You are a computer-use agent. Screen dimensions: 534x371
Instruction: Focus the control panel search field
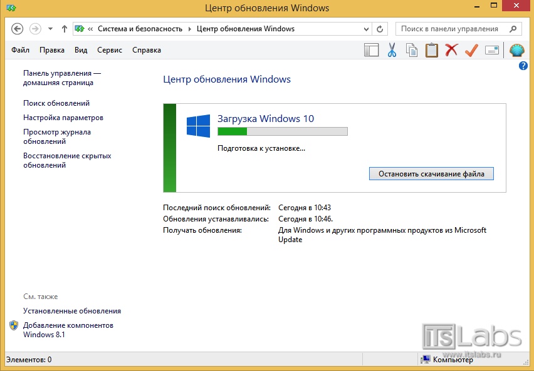coord(458,29)
